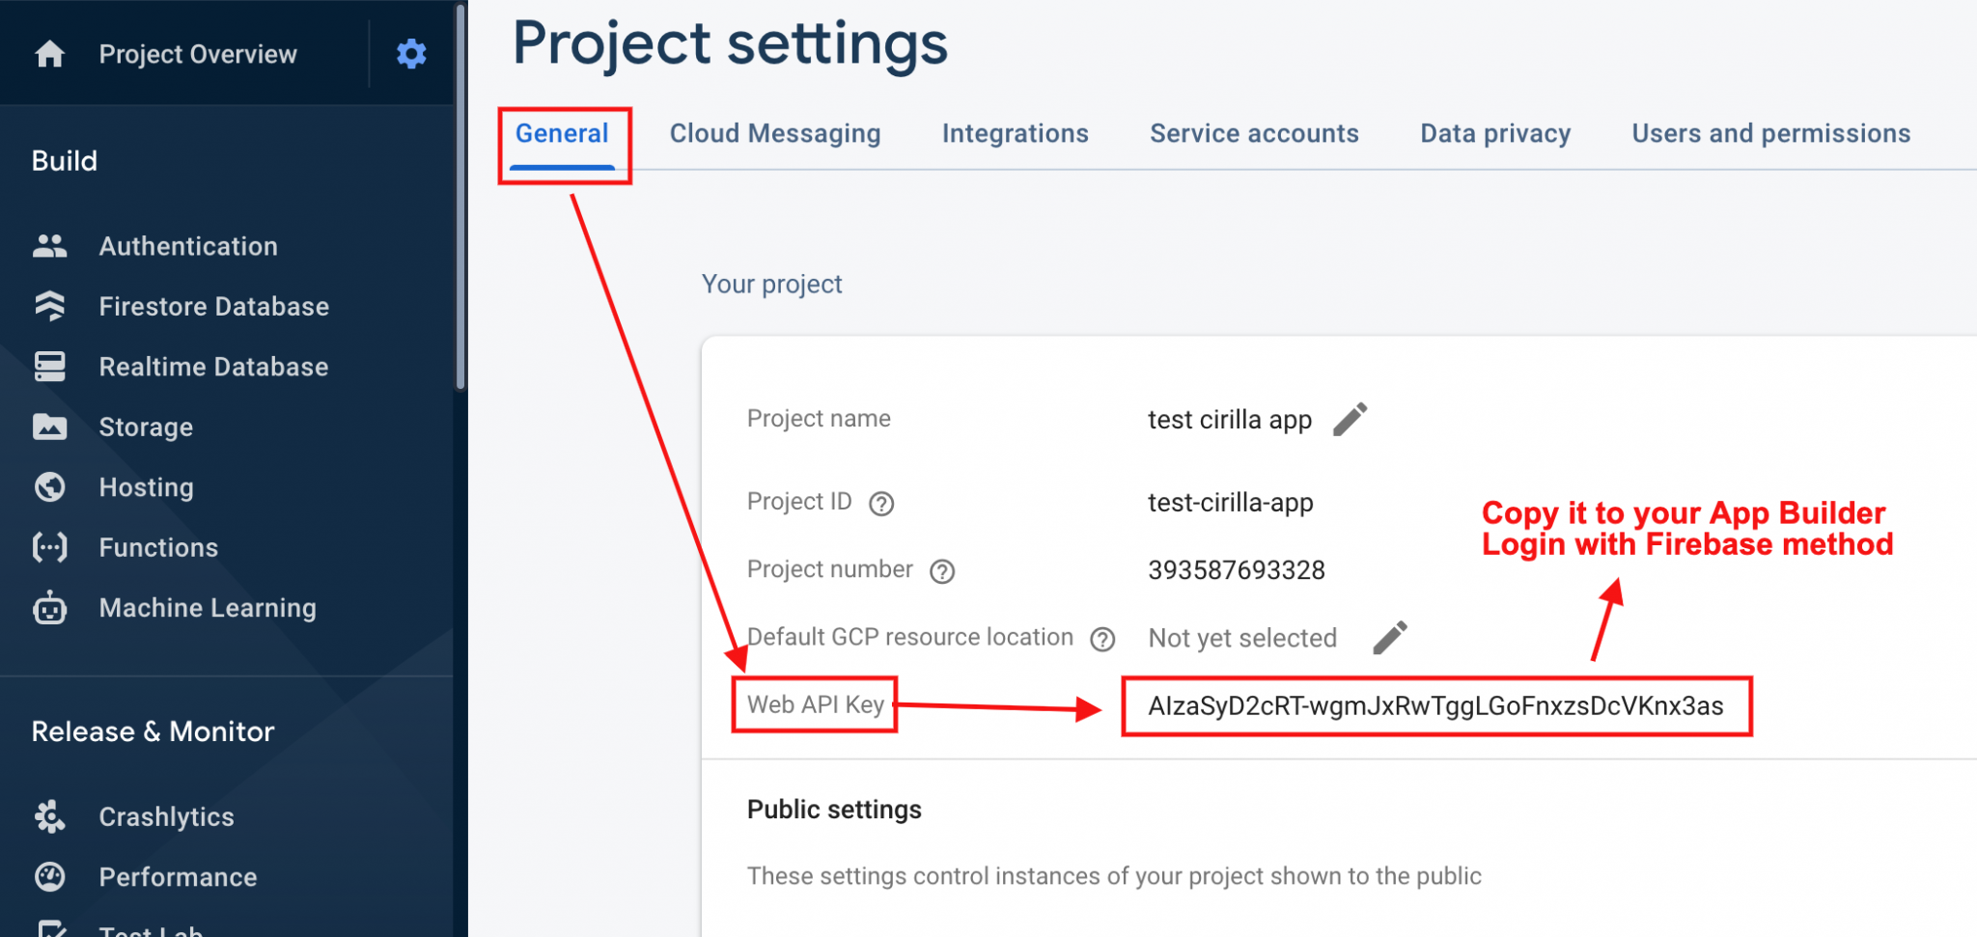Viewport: 1977px width, 937px height.
Task: Select Firestore Database in the sidebar
Action: (213, 306)
